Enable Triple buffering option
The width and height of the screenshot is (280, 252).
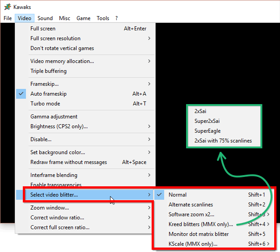(48, 71)
